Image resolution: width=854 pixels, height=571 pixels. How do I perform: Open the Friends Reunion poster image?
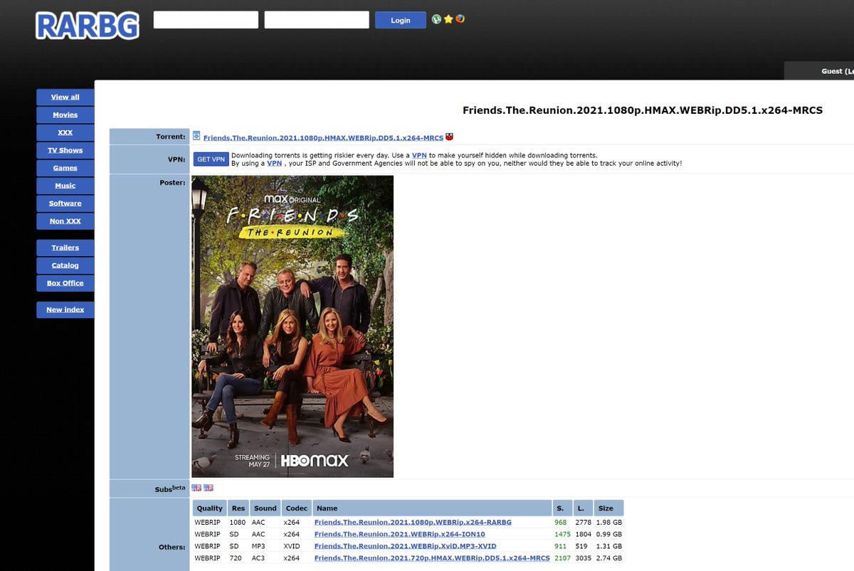click(x=292, y=326)
